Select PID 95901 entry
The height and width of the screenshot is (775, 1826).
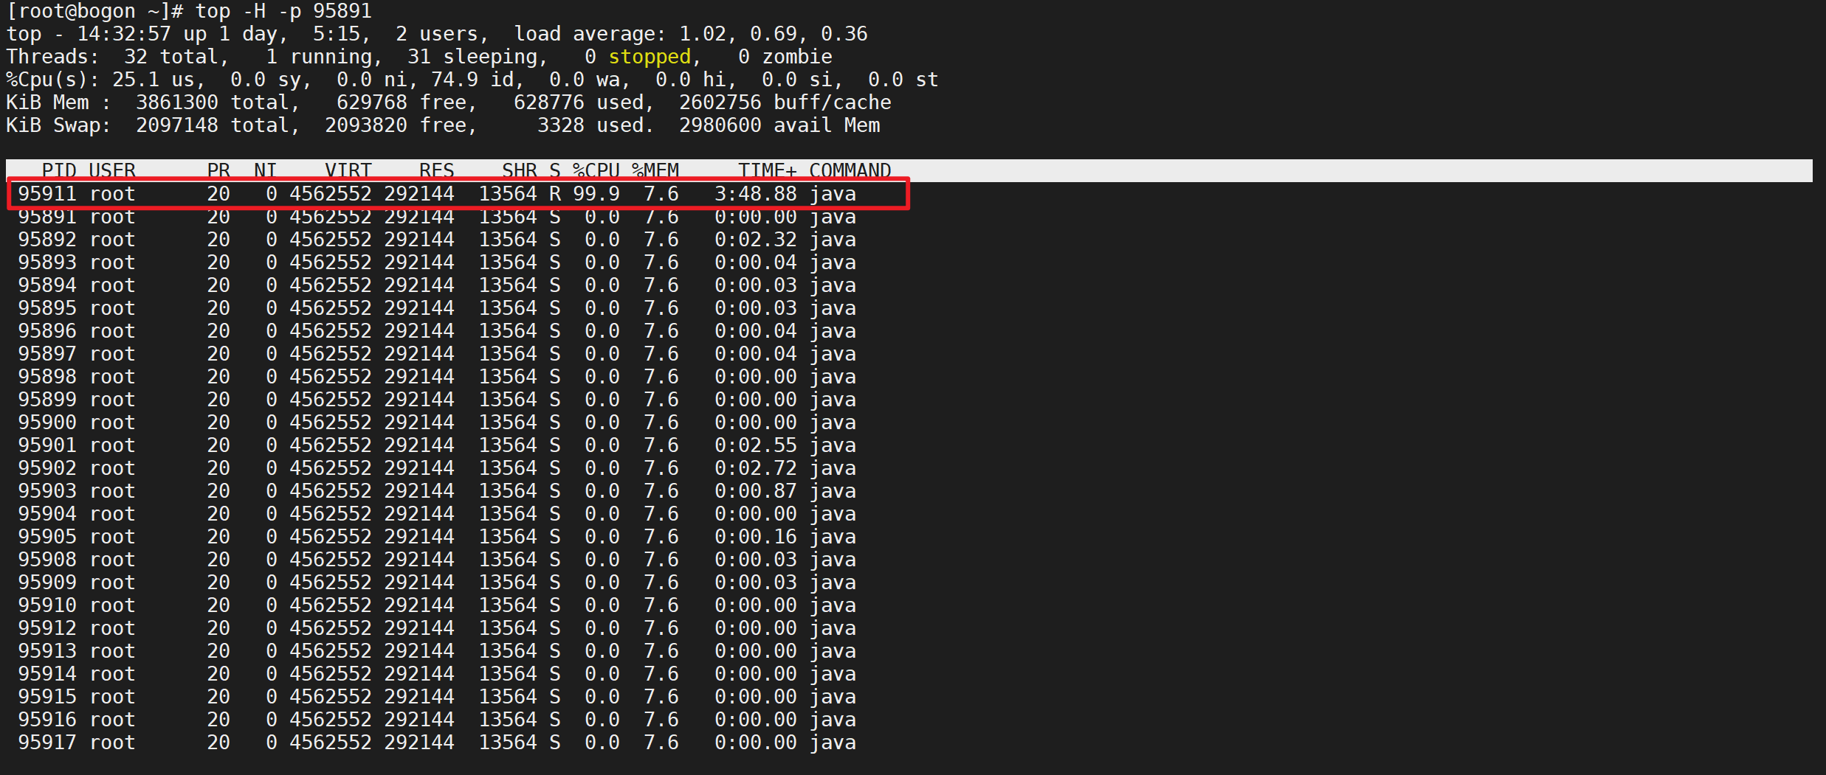click(x=47, y=445)
